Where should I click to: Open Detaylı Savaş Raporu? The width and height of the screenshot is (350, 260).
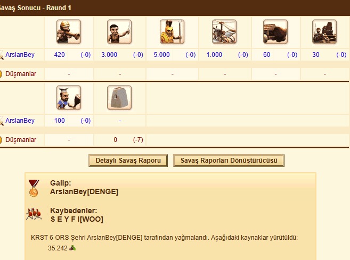coord(128,161)
